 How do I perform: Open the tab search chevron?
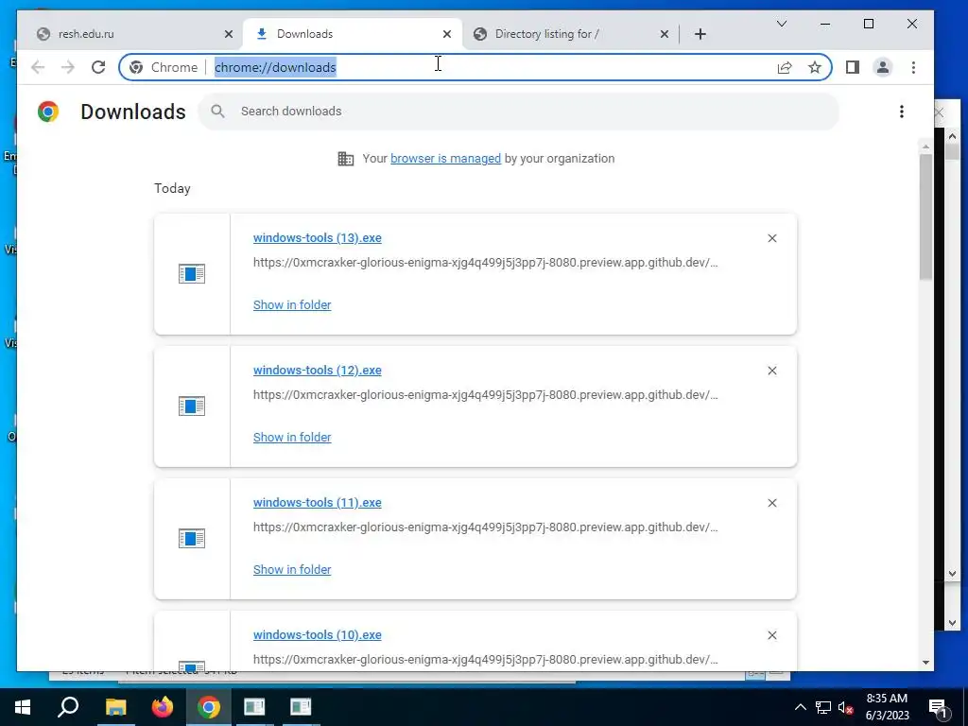[782, 24]
